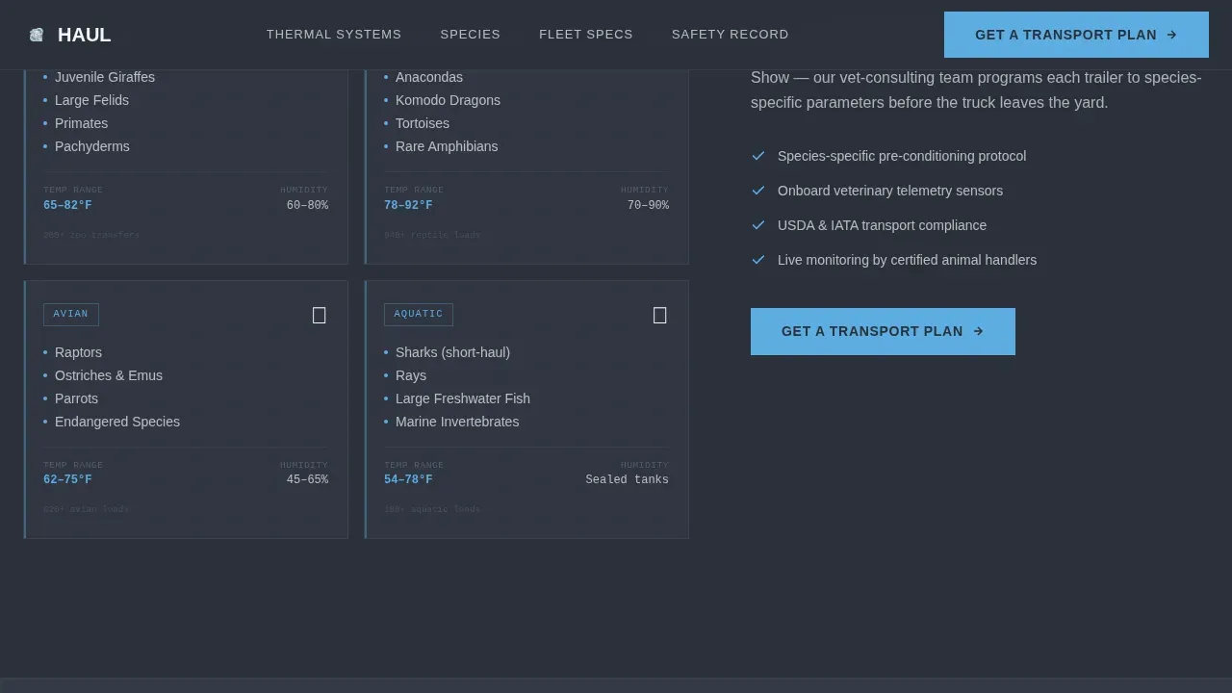This screenshot has width=1232, height=693.
Task: Select the AVIAN category tag
Action: (71, 315)
